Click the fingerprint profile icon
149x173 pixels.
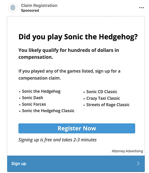pyautogui.click(x=13, y=8)
